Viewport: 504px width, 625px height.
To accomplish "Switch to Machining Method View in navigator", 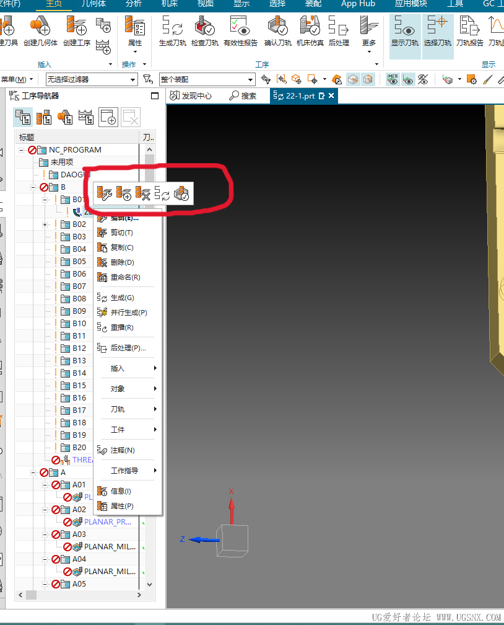I will [x=86, y=117].
